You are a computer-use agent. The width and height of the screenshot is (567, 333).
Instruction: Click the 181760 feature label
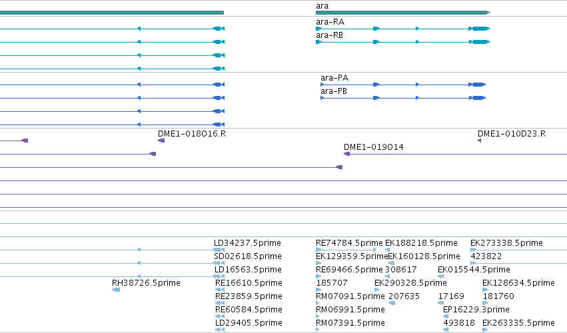point(498,296)
